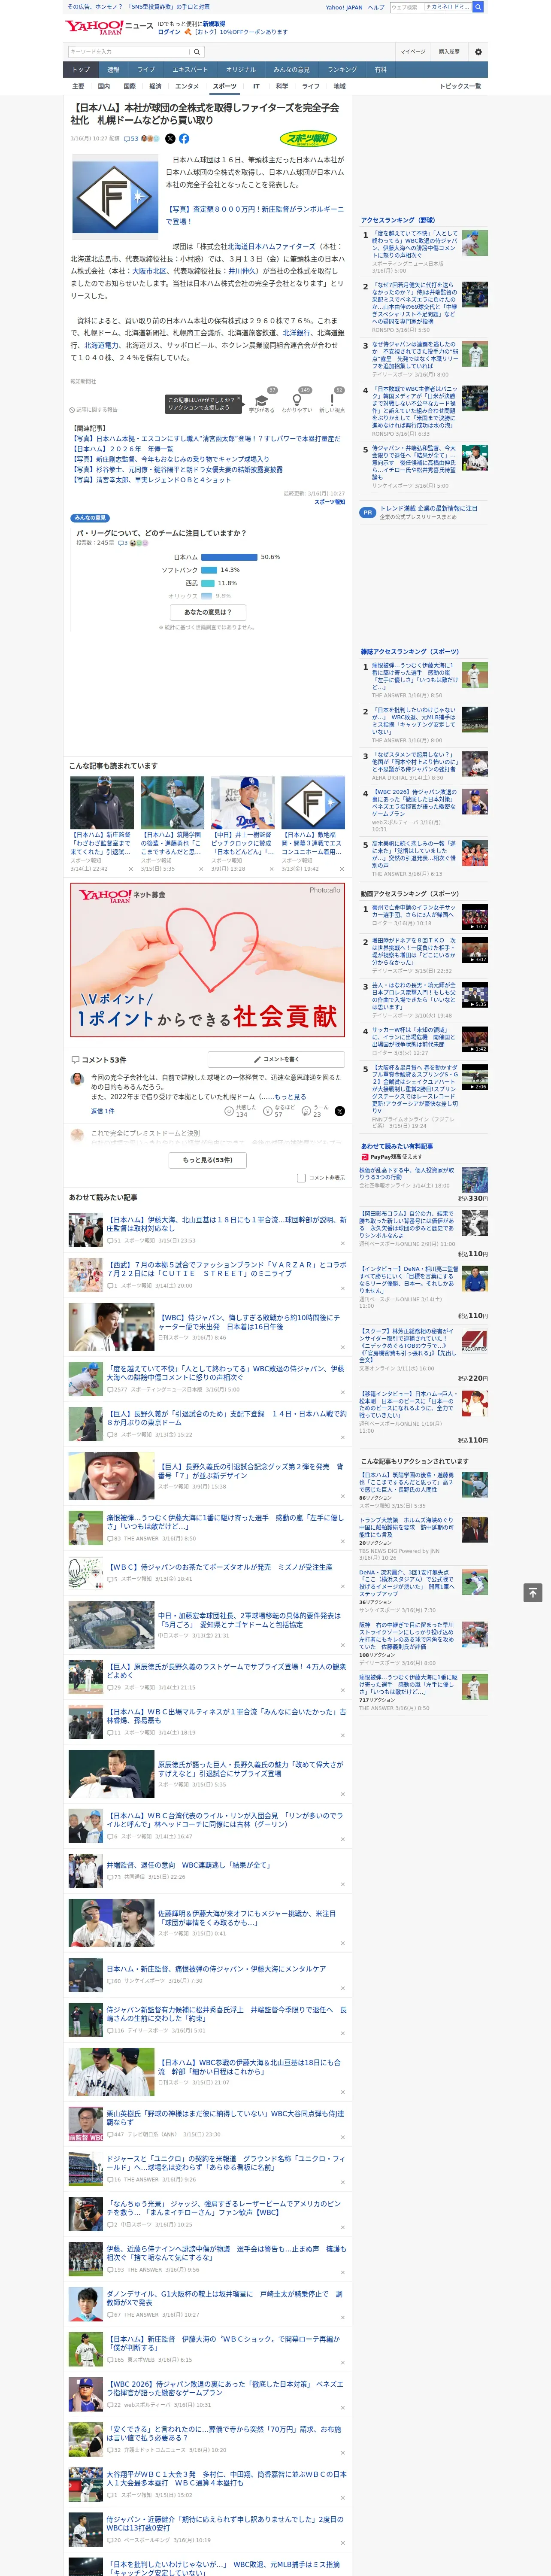
Task: Open settings gear icon in header
Action: coord(478,51)
